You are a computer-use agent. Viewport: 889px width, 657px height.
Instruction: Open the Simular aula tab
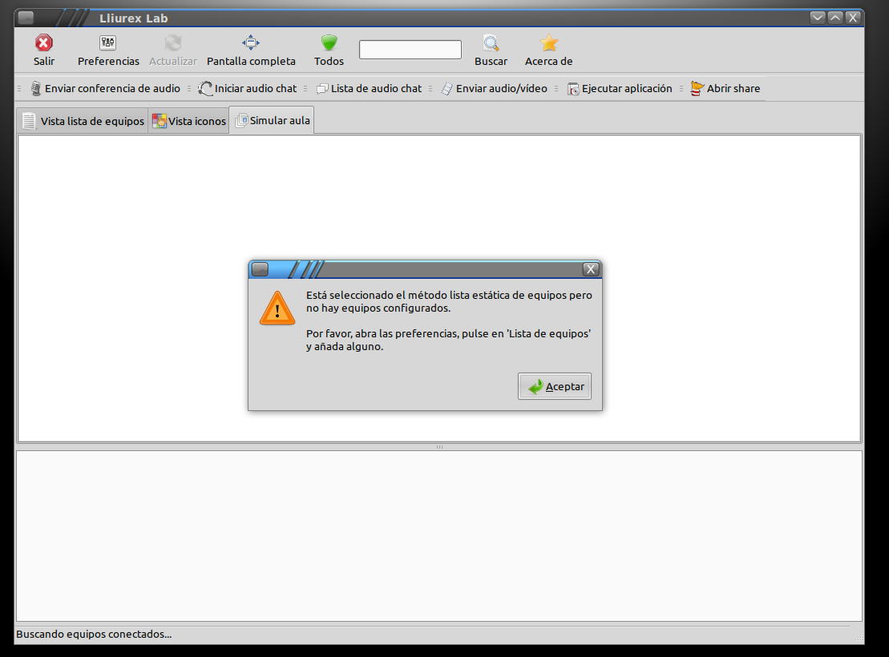(x=272, y=120)
